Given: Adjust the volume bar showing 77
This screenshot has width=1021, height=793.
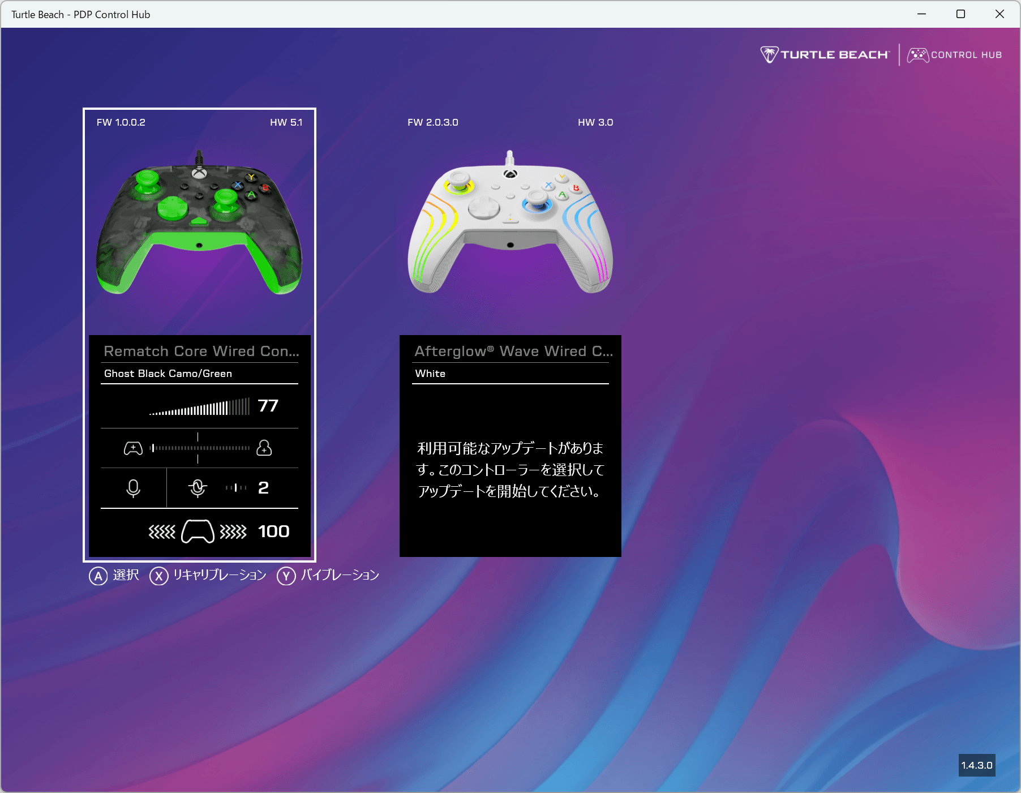Looking at the screenshot, I should point(199,406).
